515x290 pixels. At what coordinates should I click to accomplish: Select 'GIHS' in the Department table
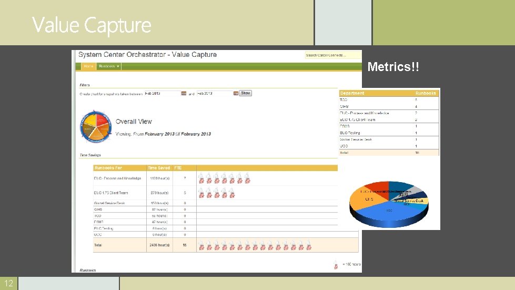(344, 106)
